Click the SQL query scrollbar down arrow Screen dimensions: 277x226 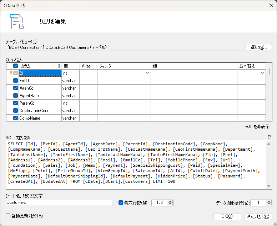coord(269,186)
